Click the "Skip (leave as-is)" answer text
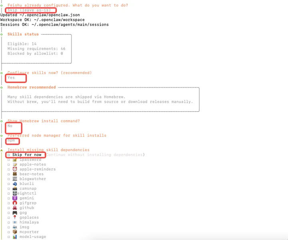The width and height of the screenshot is (288, 240). (x=29, y=10)
